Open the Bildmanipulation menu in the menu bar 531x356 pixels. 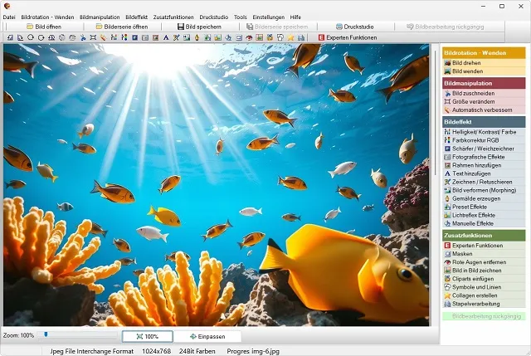tap(100, 17)
